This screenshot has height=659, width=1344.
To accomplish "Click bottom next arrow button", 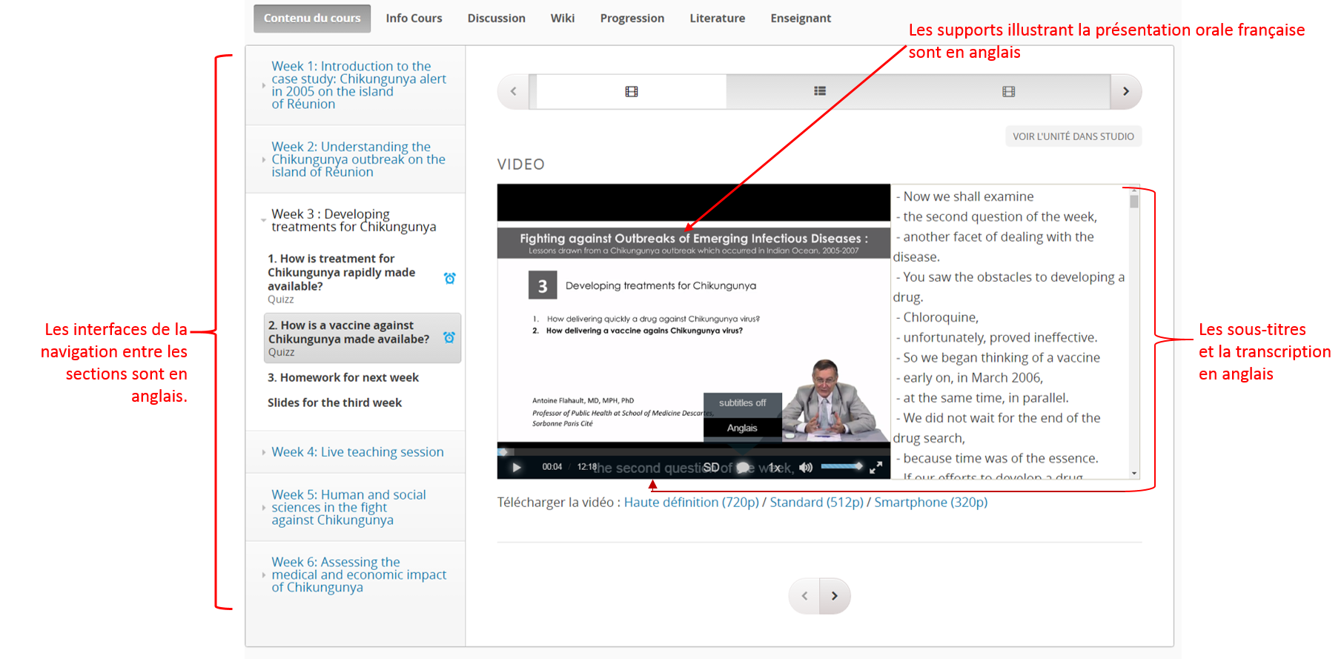I will (x=835, y=596).
